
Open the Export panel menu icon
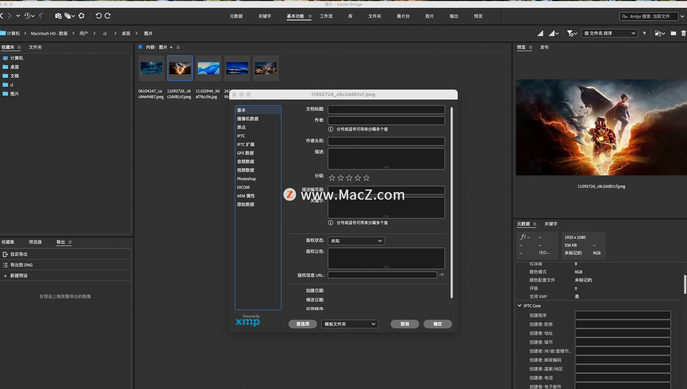point(70,242)
